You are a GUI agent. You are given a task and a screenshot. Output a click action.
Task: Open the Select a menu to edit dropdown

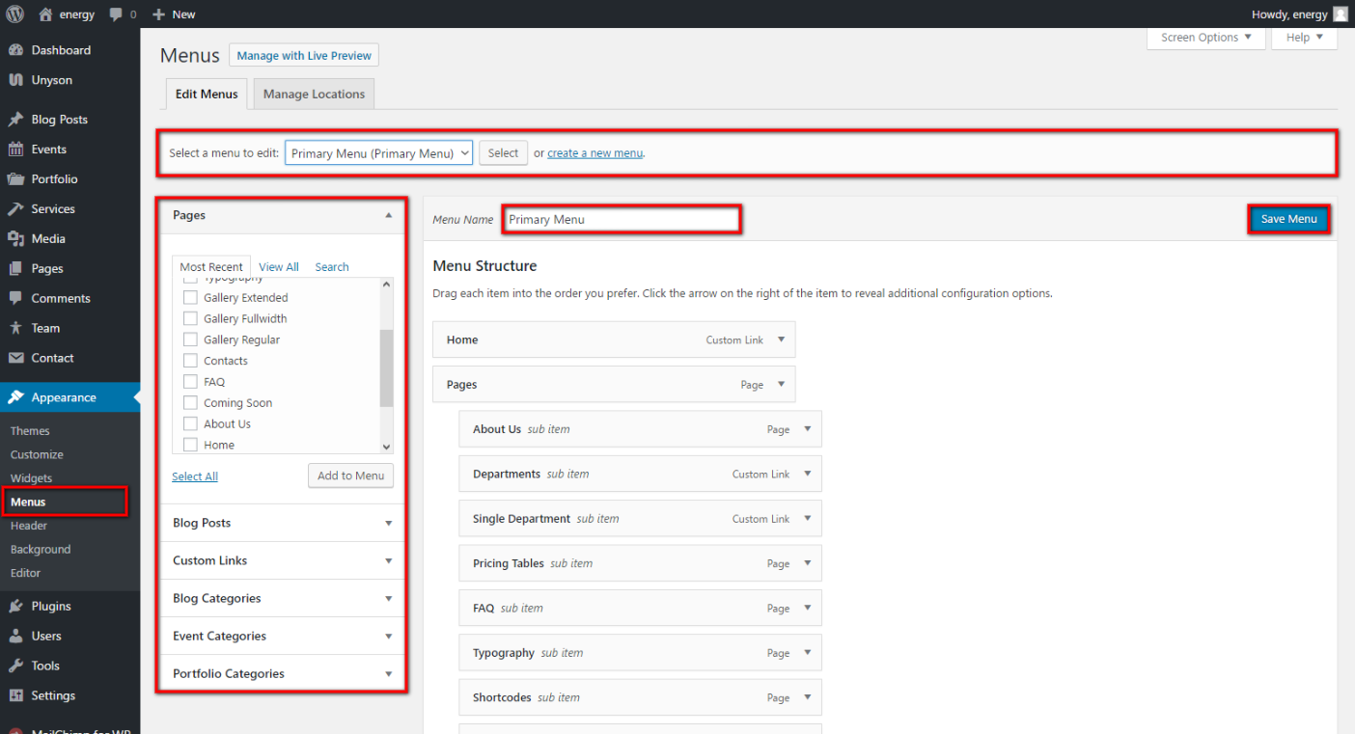pyautogui.click(x=378, y=153)
